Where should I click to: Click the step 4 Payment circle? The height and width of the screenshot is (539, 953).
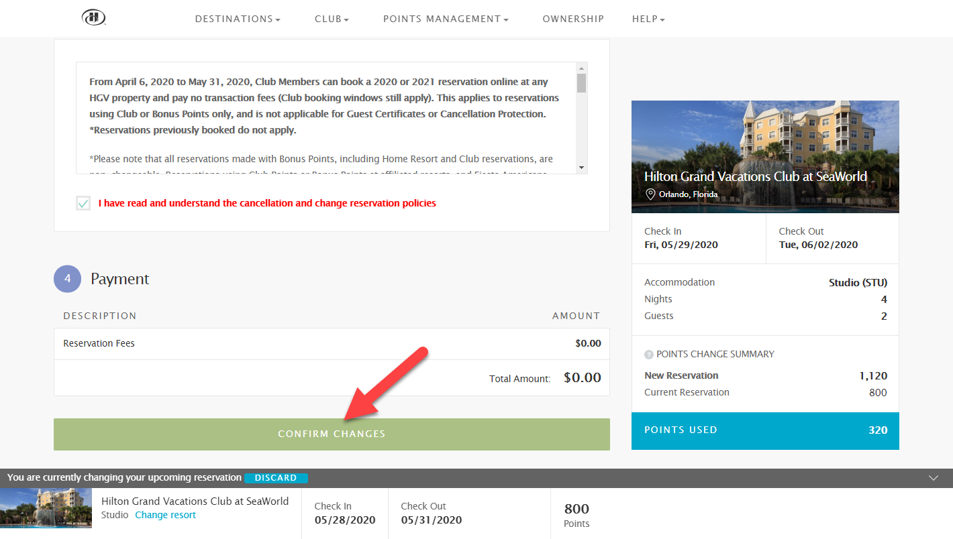pyautogui.click(x=67, y=279)
